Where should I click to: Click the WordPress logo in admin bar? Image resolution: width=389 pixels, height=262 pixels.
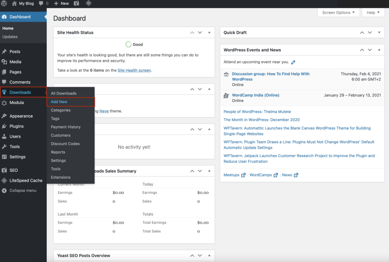(x=4, y=3)
